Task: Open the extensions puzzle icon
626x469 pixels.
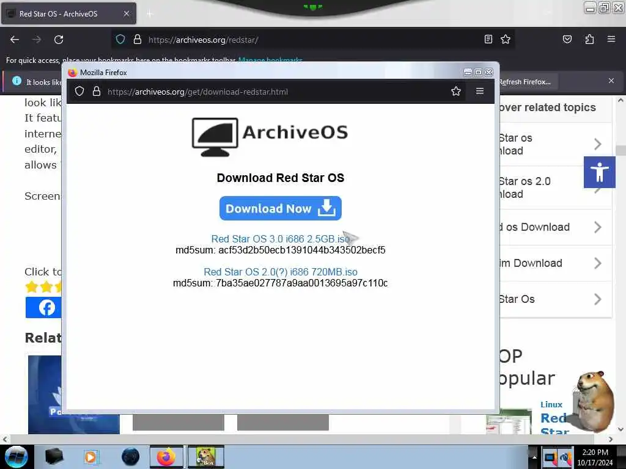Action: click(589, 39)
